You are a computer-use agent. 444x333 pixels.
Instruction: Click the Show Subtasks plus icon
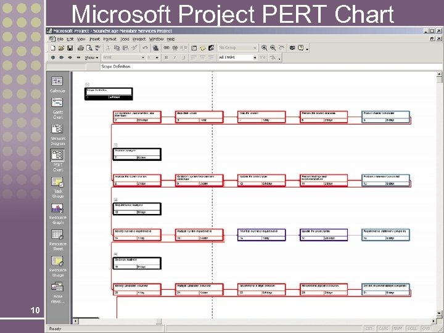(70, 57)
